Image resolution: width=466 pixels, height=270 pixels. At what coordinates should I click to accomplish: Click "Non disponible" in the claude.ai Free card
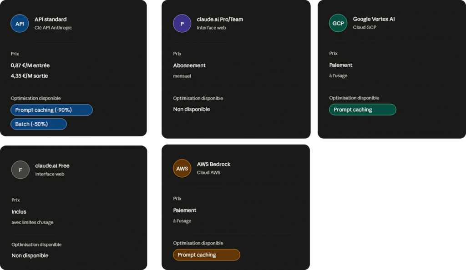[30, 255]
